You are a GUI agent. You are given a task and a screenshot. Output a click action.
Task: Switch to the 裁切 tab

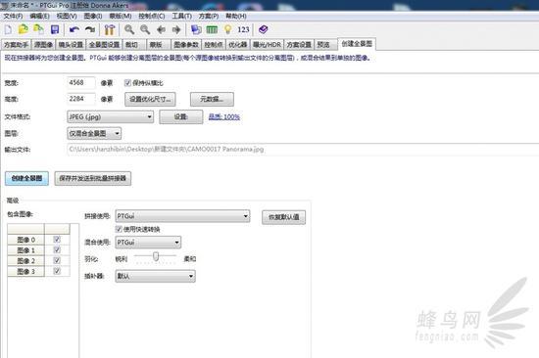point(134,45)
